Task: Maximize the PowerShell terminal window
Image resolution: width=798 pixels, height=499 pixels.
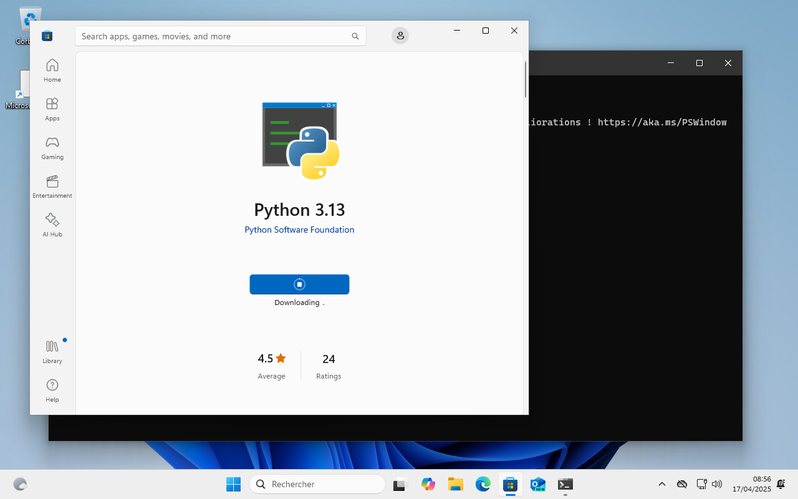Action: [x=699, y=63]
